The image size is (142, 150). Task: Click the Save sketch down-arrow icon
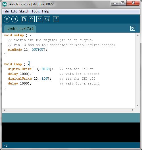39,19
